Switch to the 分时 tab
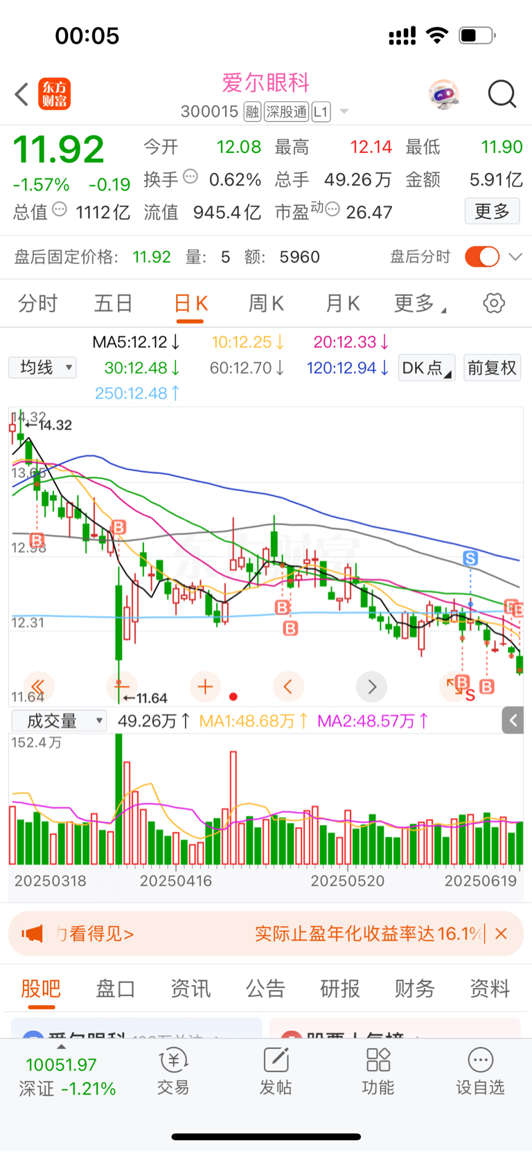 pyautogui.click(x=37, y=303)
